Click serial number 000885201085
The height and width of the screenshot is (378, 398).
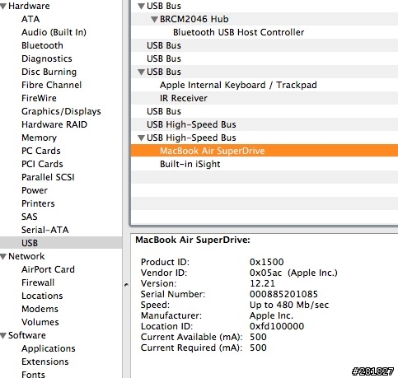click(x=283, y=294)
